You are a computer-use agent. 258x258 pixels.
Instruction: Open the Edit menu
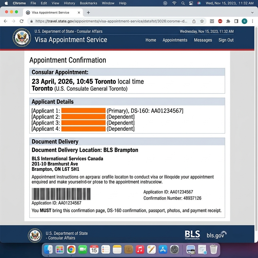click(x=44, y=3)
